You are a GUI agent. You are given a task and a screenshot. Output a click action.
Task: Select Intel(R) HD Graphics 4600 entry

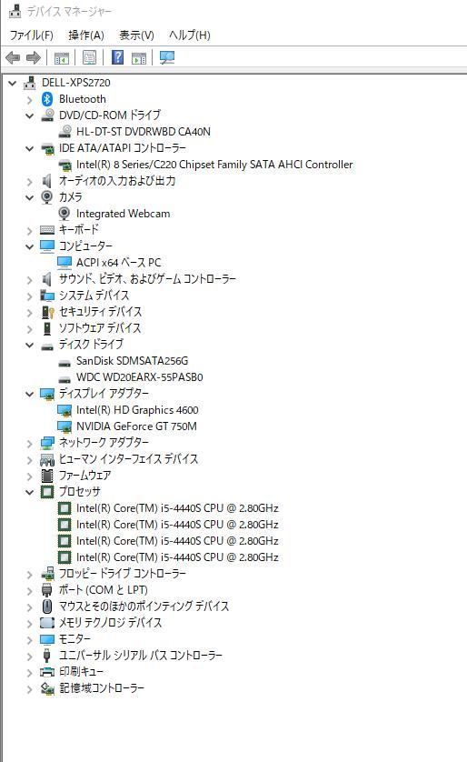click(x=137, y=410)
